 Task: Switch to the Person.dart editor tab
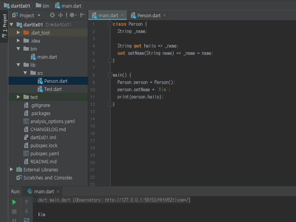(149, 15)
